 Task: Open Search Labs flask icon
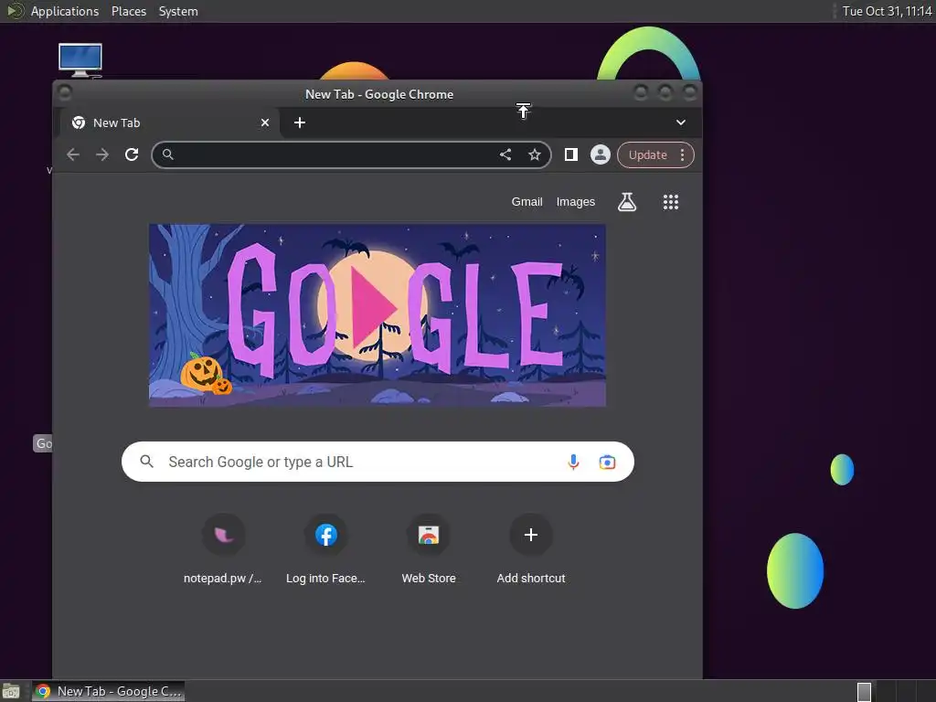[627, 202]
